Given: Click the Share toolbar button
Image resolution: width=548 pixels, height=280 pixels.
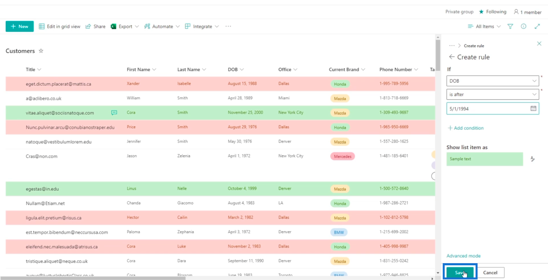Looking at the screenshot, I should click(x=96, y=26).
